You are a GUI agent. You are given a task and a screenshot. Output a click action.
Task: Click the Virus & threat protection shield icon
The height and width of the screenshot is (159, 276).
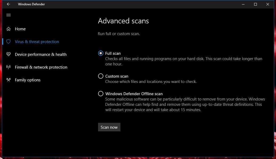point(9,42)
